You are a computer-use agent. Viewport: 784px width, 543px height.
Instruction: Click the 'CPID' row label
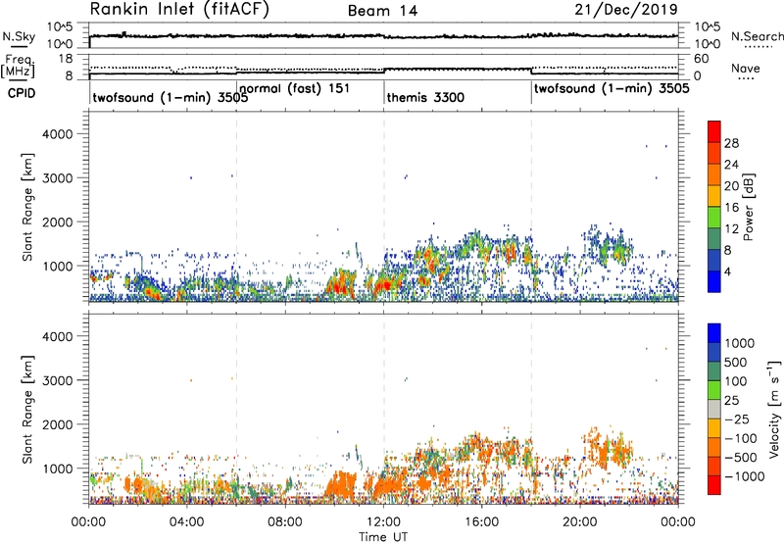coord(22,93)
